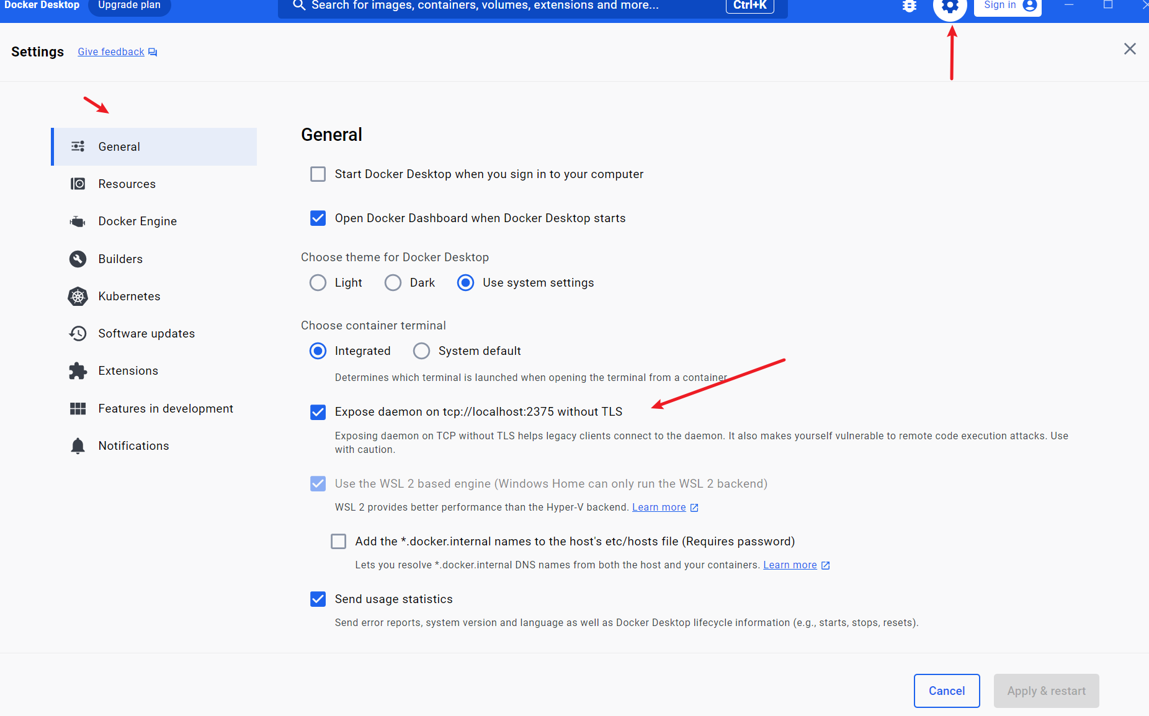Click the Software updates clock icon
Screen dimensions: 1149x716
click(78, 334)
